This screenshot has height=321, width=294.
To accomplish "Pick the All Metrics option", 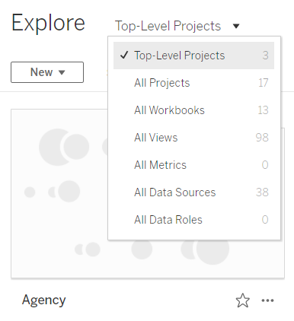I will 193,165.
